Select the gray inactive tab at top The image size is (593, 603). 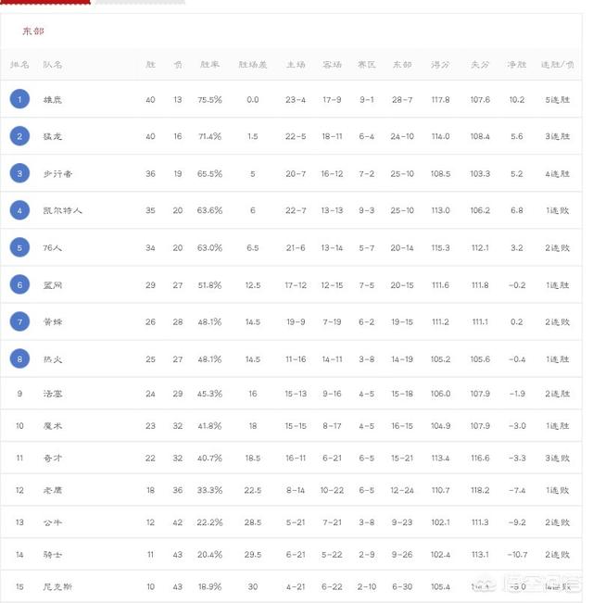140,2
